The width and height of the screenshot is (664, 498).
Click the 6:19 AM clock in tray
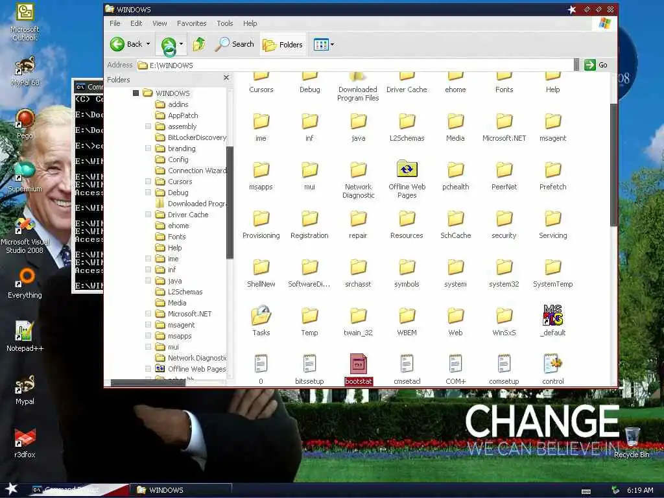point(640,490)
